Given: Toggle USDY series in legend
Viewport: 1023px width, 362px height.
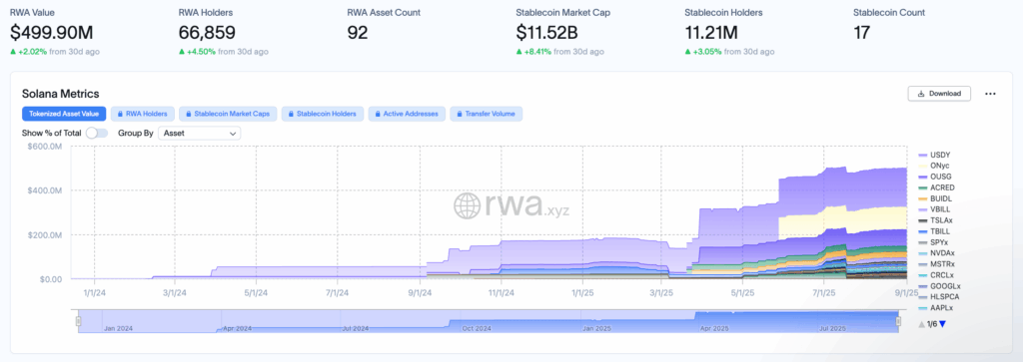Looking at the screenshot, I should (935, 155).
